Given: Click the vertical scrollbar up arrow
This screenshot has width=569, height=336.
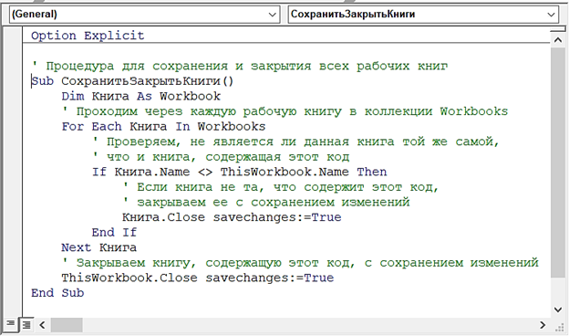Looking at the screenshot, I should pyautogui.click(x=558, y=40).
